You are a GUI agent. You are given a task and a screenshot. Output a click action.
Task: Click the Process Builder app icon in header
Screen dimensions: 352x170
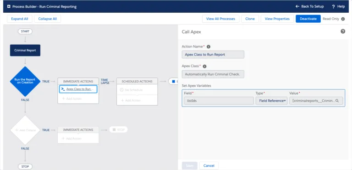click(x=9, y=6)
